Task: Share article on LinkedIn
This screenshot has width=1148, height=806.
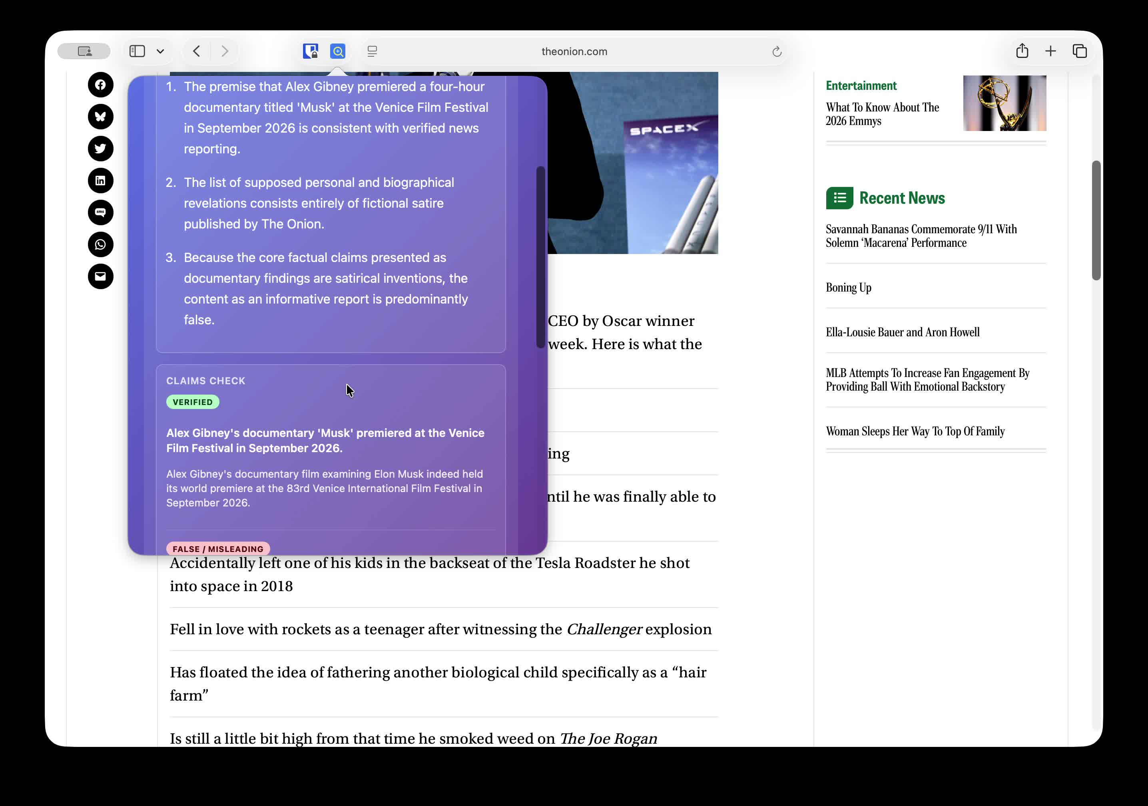Action: pyautogui.click(x=100, y=181)
